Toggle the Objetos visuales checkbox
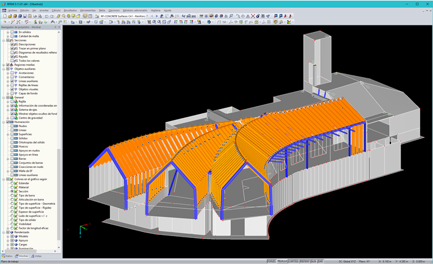Viewport: 433px width, 265px height. 12,89
